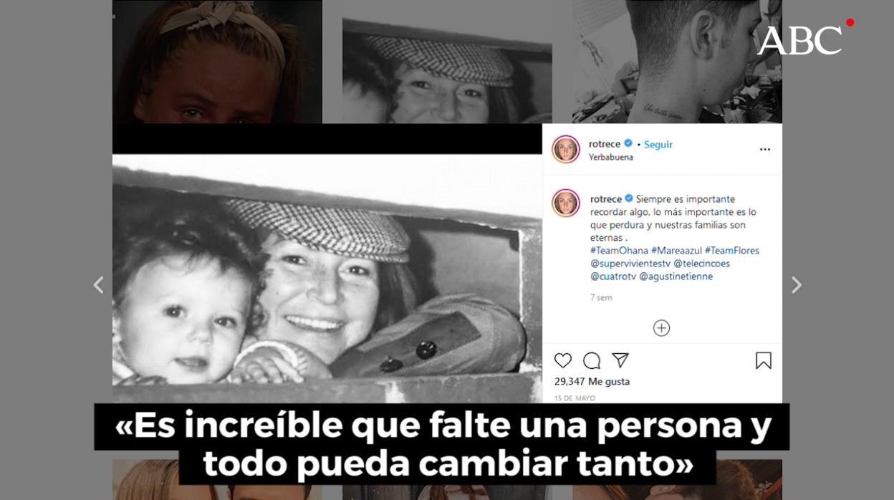The image size is (894, 500).
Task: Open the Yerbabuena location link
Action: (x=611, y=158)
